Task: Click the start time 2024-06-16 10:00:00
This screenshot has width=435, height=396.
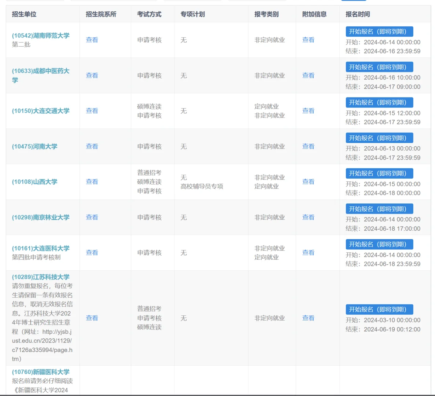Action: [392, 77]
